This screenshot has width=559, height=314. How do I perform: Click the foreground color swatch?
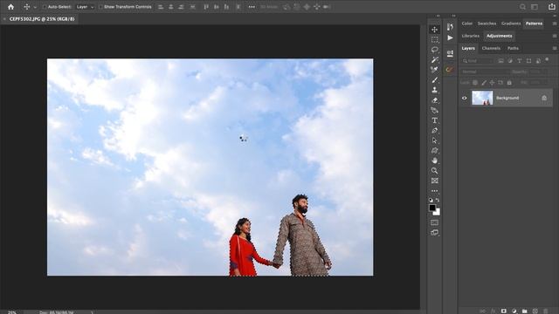pyautogui.click(x=431, y=208)
